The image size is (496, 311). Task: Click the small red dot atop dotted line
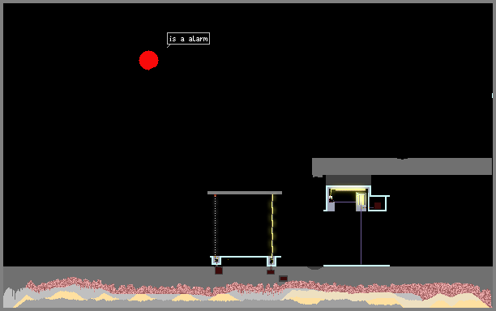coord(215,196)
